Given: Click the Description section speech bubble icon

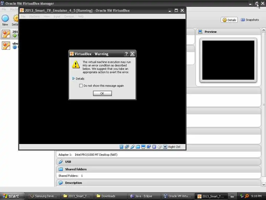Looking at the screenshot, I should pos(61,183).
